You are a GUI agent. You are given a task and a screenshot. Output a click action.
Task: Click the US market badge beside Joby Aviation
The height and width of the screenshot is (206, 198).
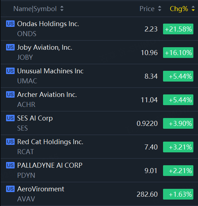click(10, 47)
